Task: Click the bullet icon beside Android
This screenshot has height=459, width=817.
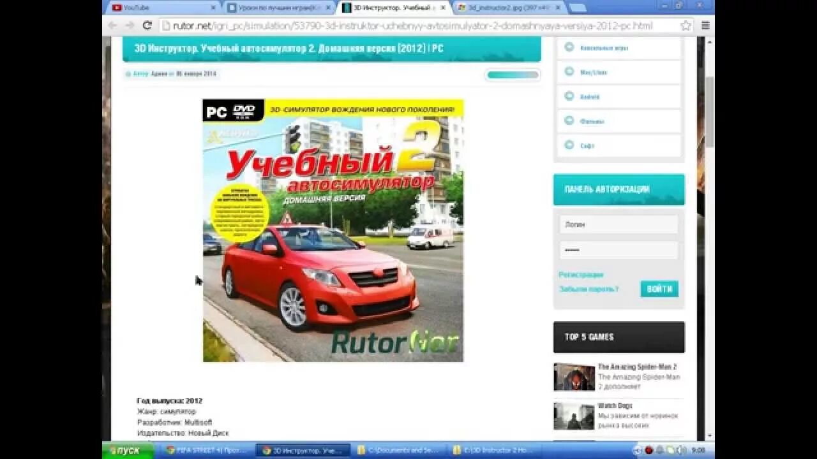Action: [x=569, y=96]
